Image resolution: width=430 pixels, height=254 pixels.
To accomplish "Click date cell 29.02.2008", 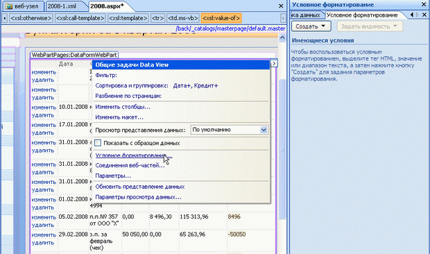I will pyautogui.click(x=74, y=235).
